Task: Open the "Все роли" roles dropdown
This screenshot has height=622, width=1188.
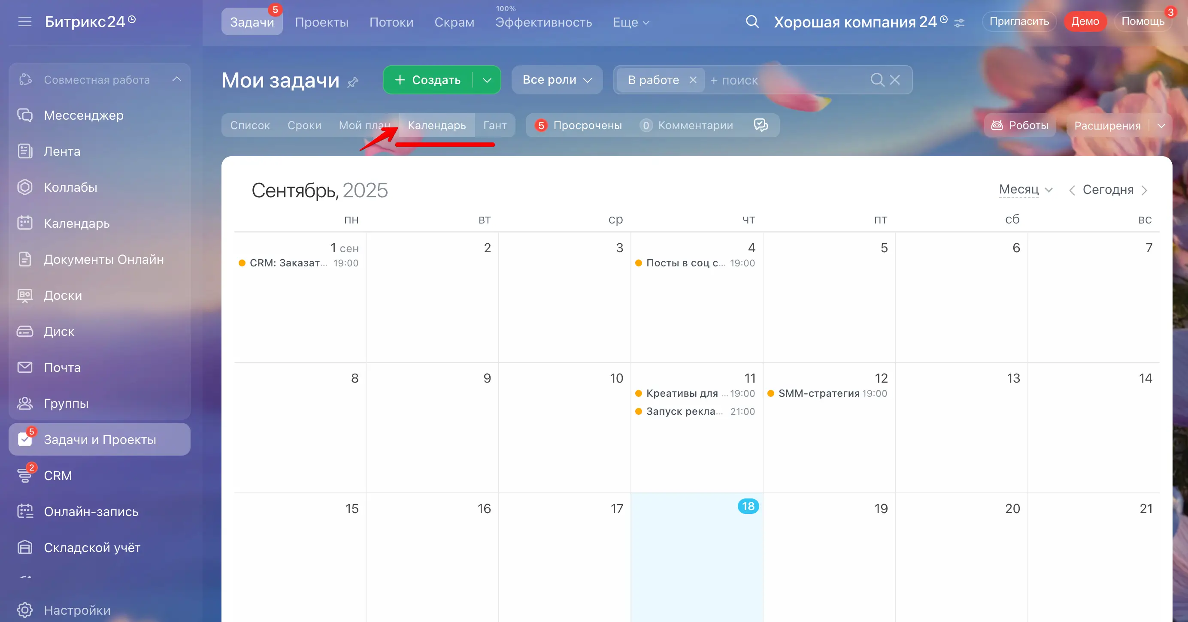Action: (x=557, y=80)
